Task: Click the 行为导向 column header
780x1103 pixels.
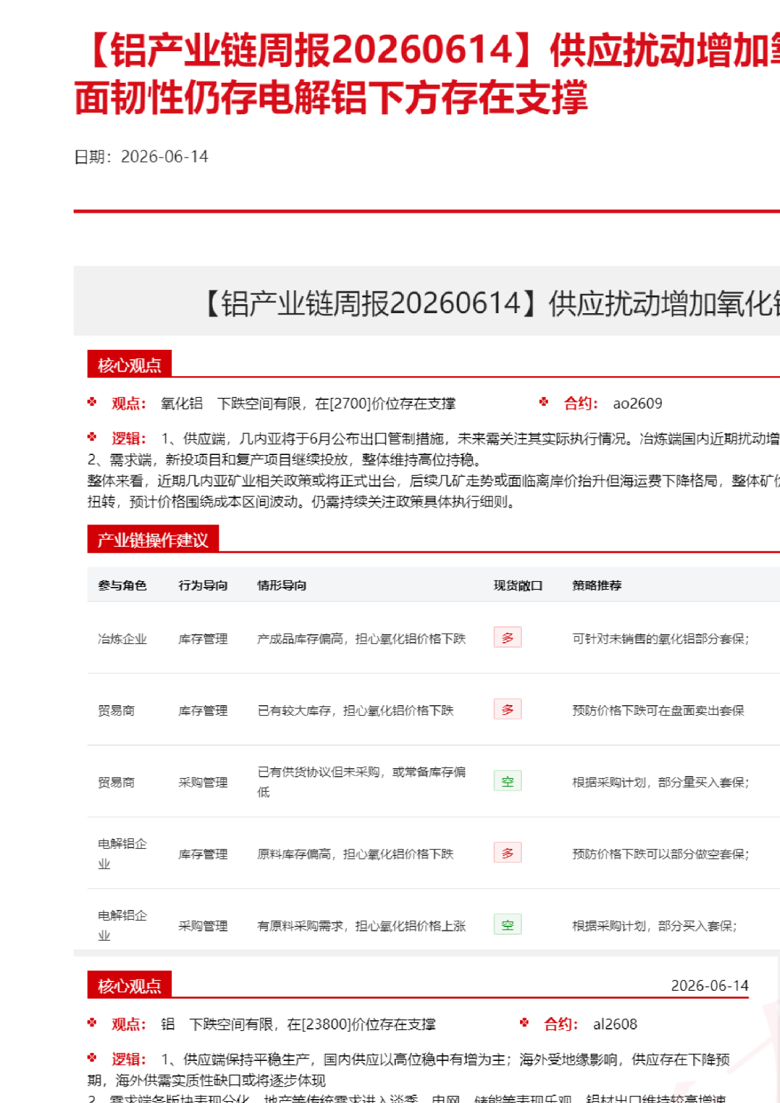Action: [x=203, y=585]
